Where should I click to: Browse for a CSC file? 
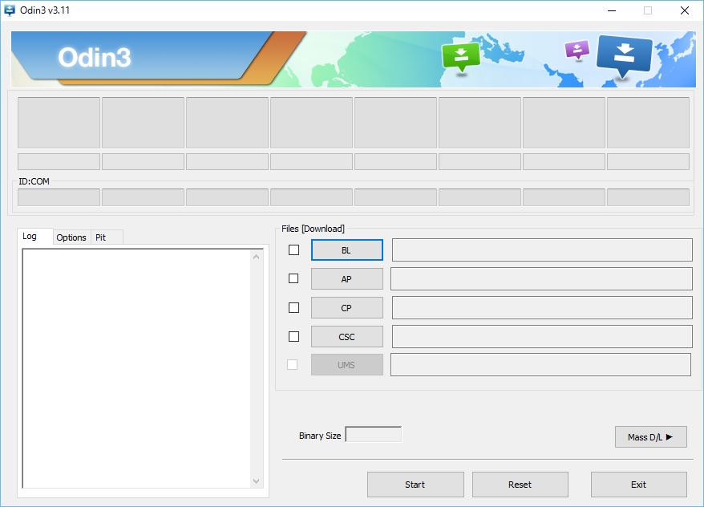[x=347, y=337]
